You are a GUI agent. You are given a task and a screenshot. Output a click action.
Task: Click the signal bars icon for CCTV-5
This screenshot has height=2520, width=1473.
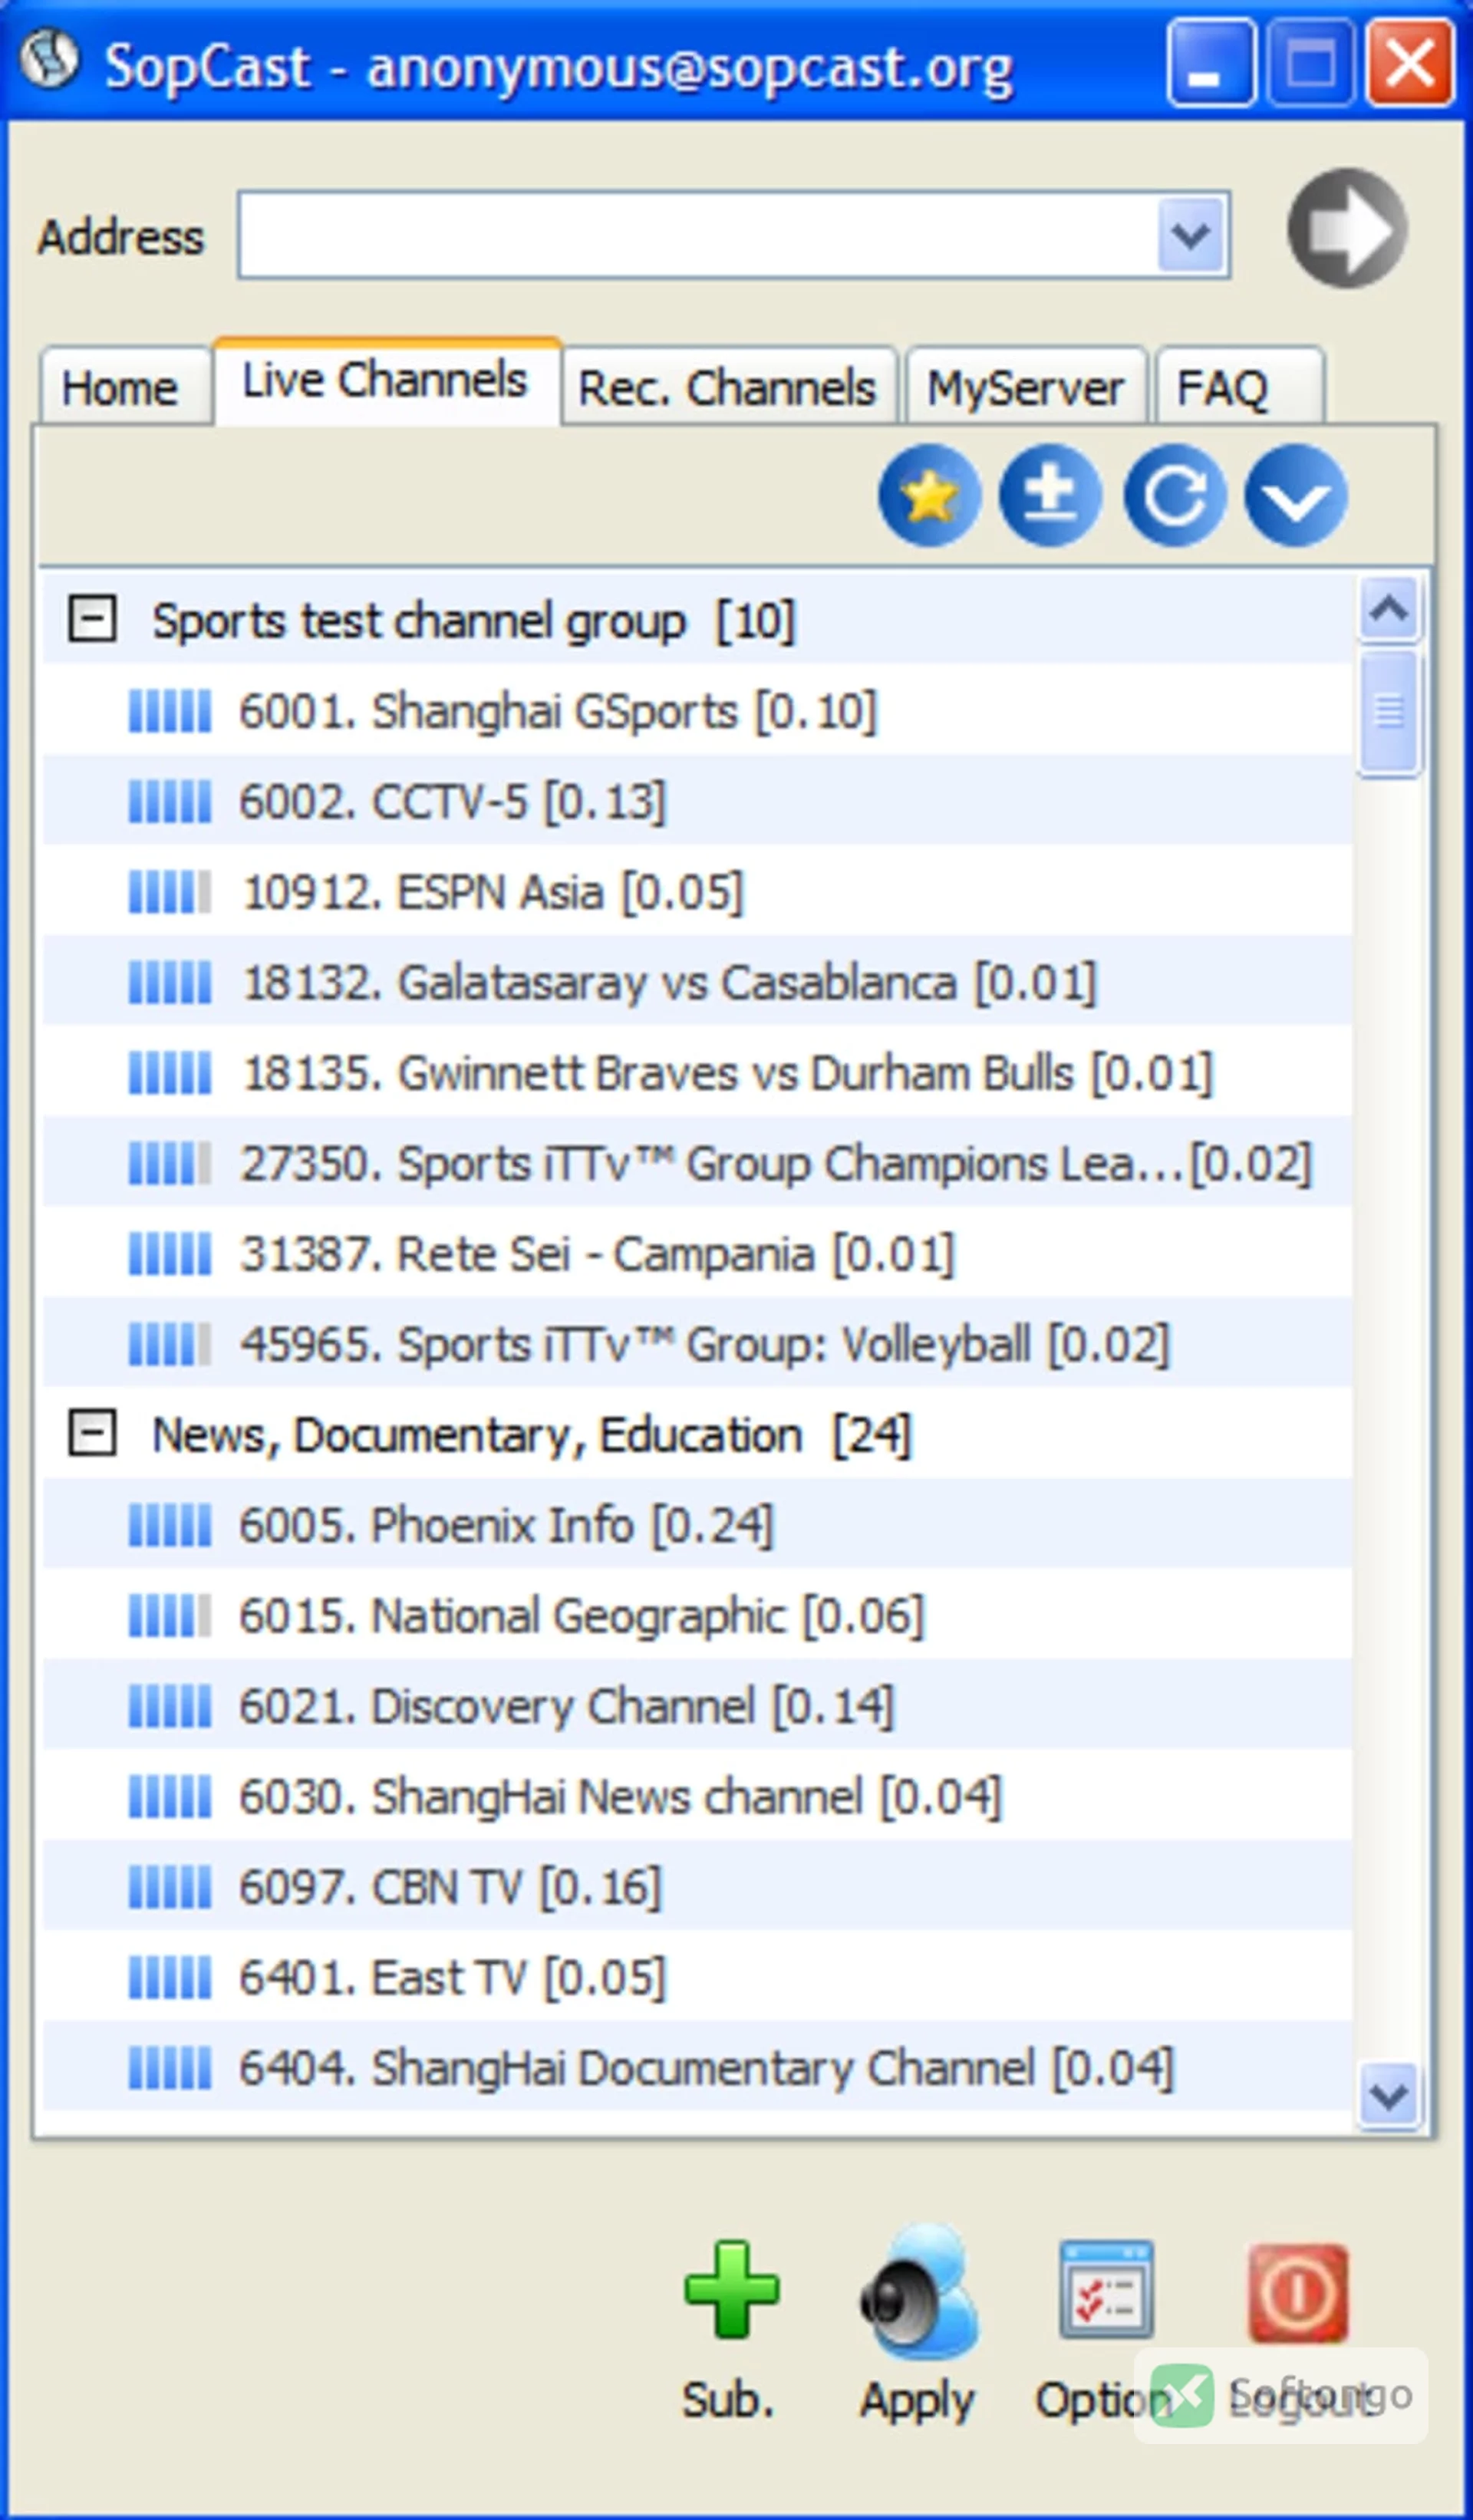(x=170, y=802)
